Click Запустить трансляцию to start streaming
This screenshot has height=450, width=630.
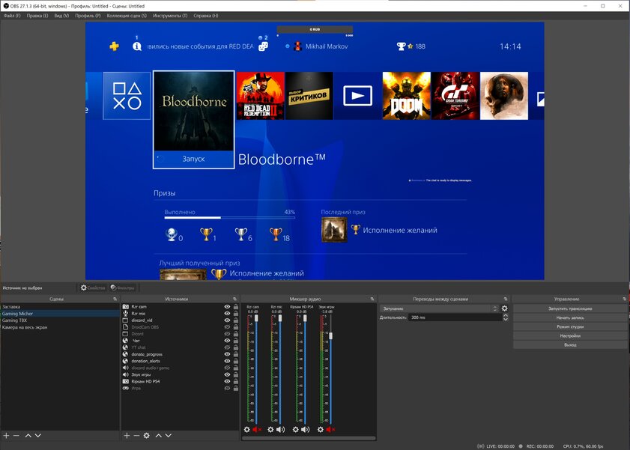click(570, 308)
